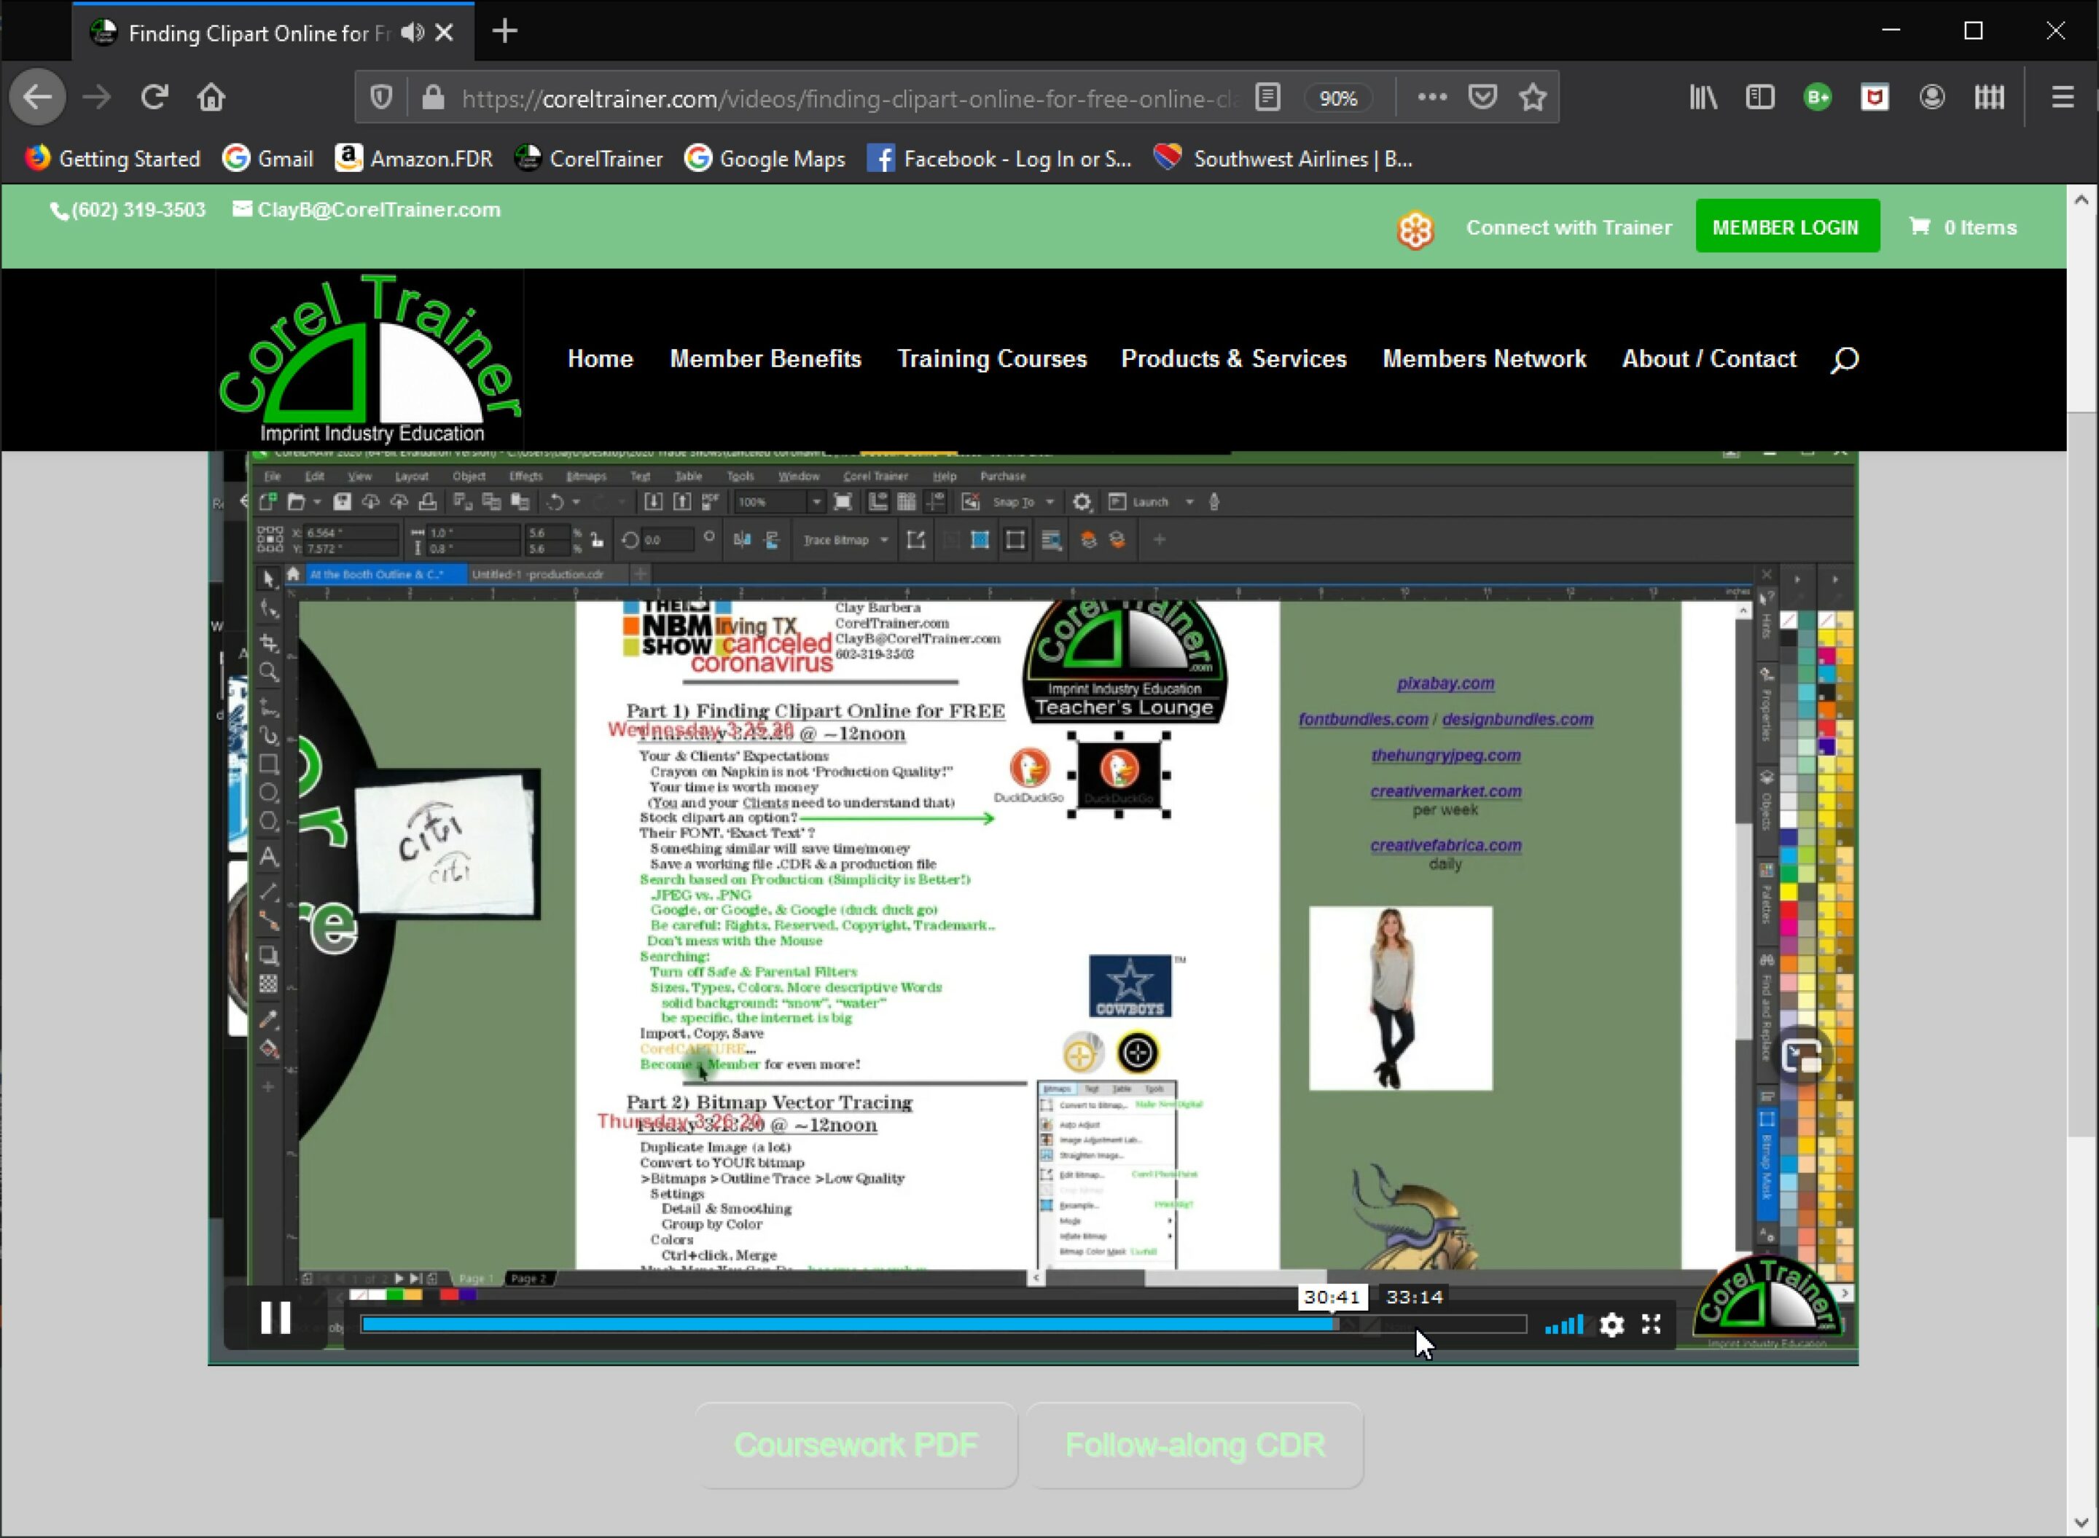Click the Corel Trainer logo
Screen dimensions: 2099x1538
pos(370,359)
